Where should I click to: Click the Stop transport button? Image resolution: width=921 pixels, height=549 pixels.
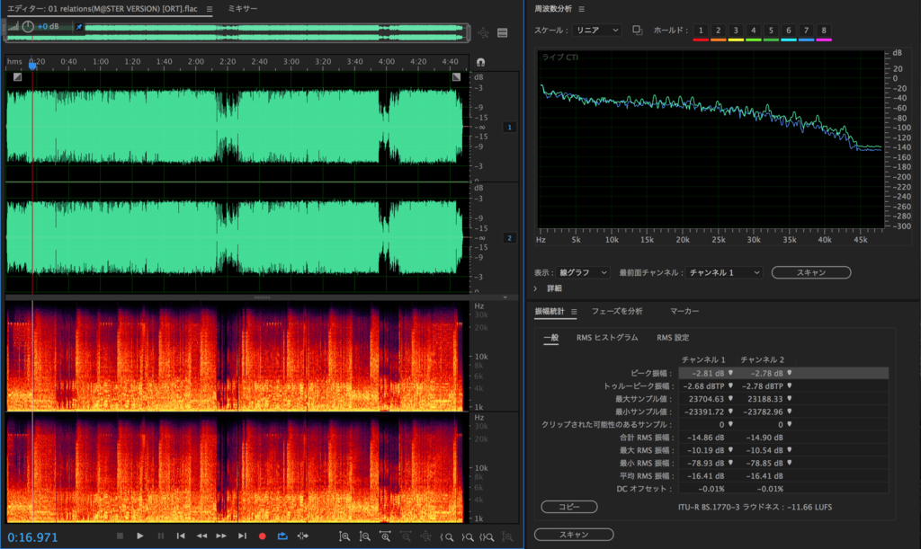click(120, 536)
